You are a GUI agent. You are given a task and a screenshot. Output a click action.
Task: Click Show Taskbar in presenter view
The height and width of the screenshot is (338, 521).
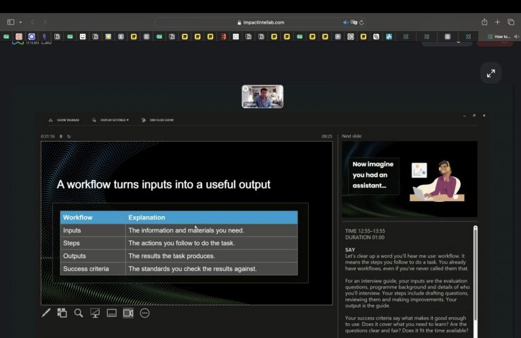64,120
